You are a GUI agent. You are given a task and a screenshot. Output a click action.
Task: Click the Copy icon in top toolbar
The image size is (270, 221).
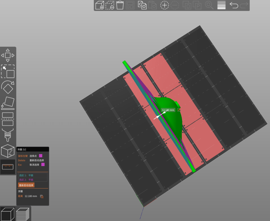pos(142,5)
